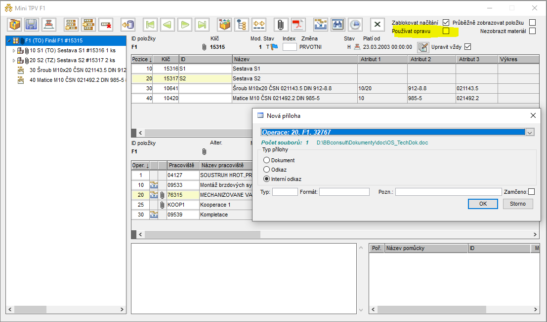
Task: Click the PDF document toolbar icon
Action: [x=298, y=25]
